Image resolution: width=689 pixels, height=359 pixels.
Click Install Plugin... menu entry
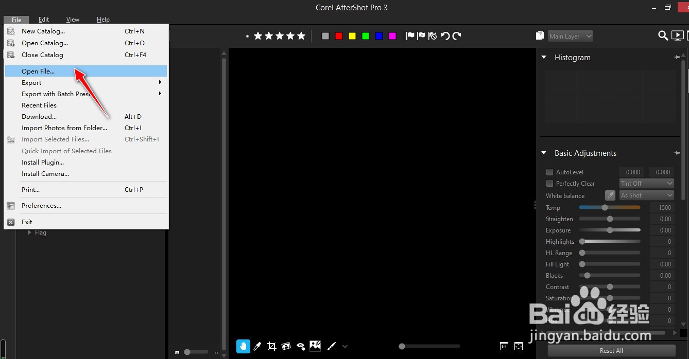86,162
